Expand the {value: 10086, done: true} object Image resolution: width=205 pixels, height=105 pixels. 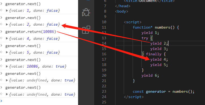(7, 66)
